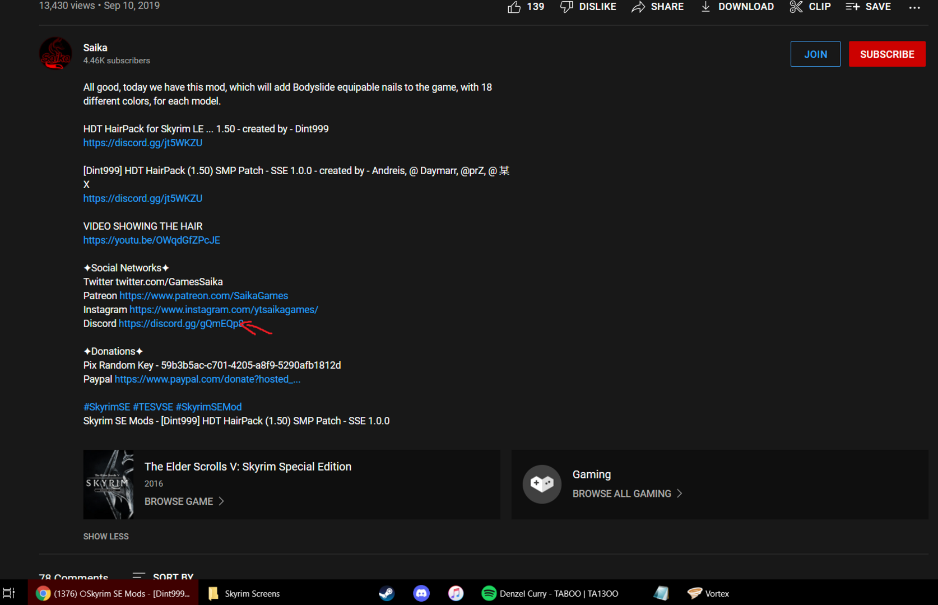Image resolution: width=938 pixels, height=605 pixels.
Task: Open the PayPal donate link
Action: point(207,379)
